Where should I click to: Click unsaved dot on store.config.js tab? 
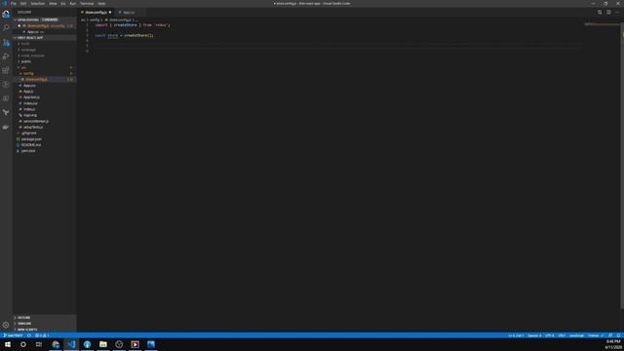tap(110, 13)
